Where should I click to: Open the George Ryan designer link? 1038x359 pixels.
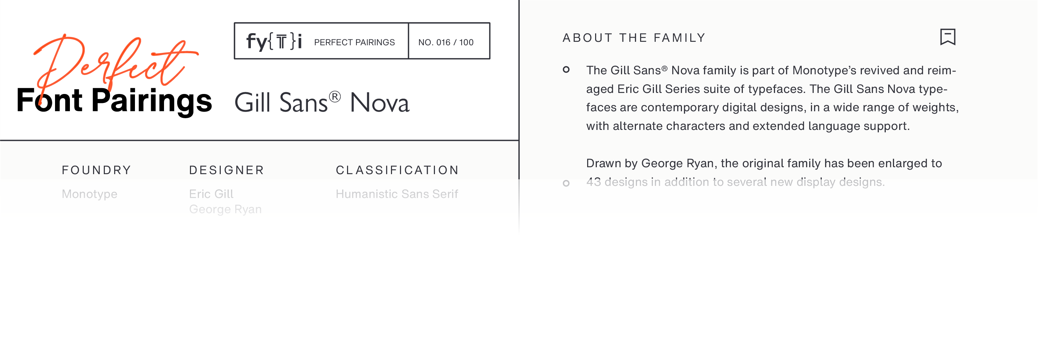(225, 209)
